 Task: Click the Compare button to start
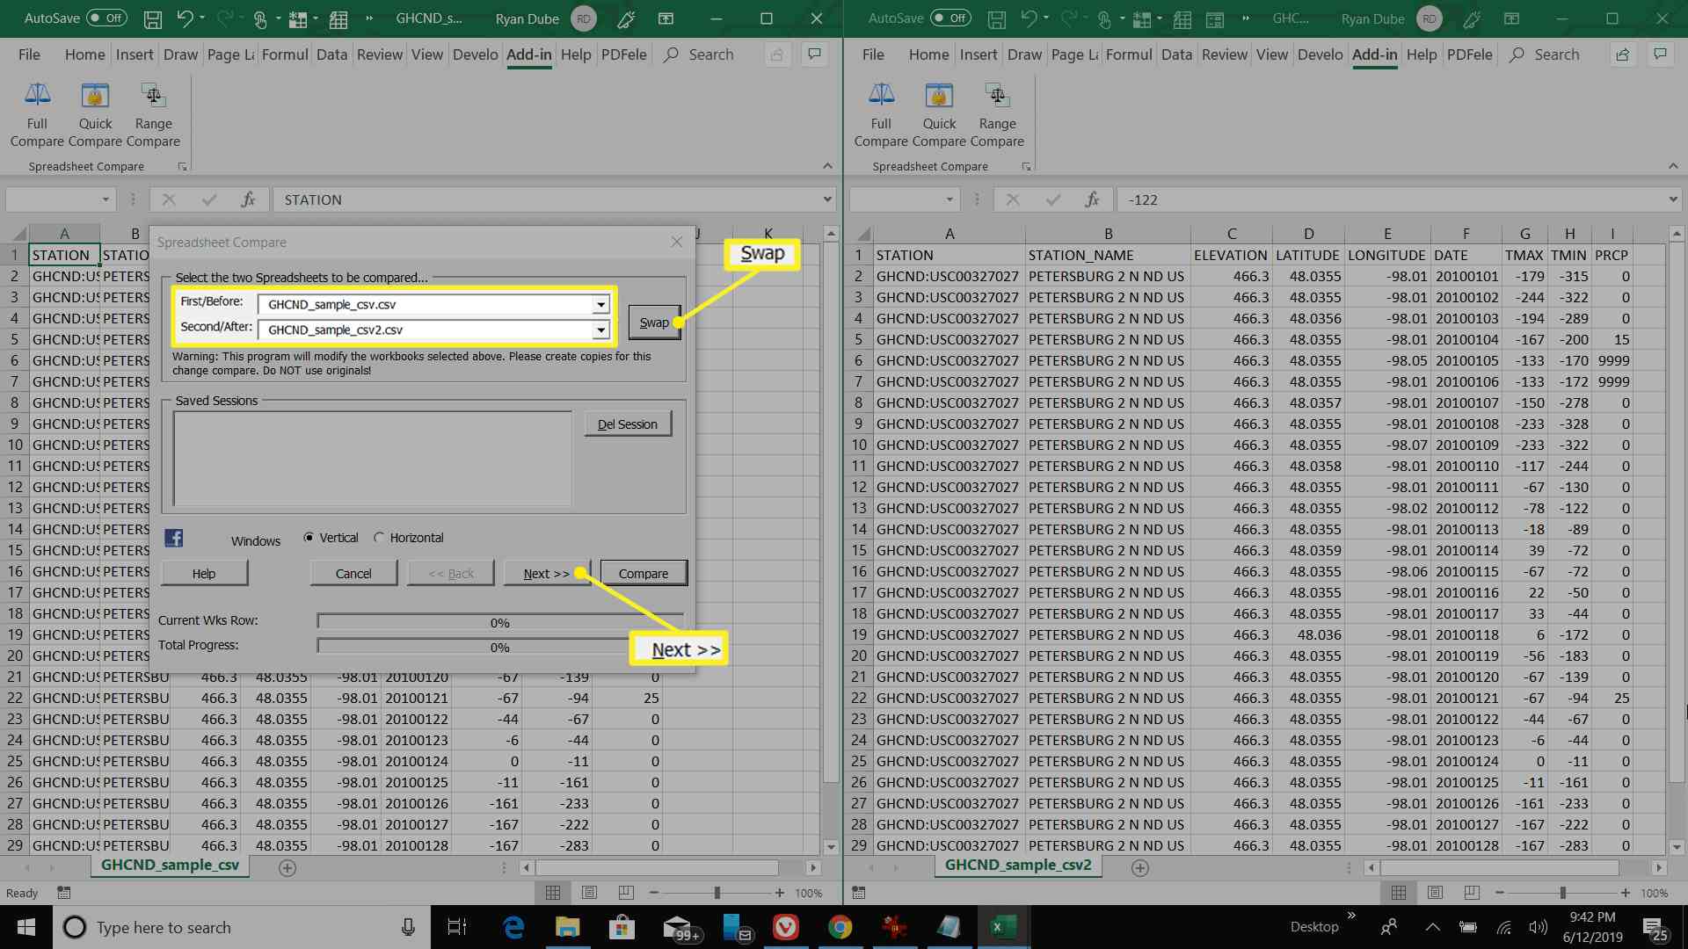643,572
